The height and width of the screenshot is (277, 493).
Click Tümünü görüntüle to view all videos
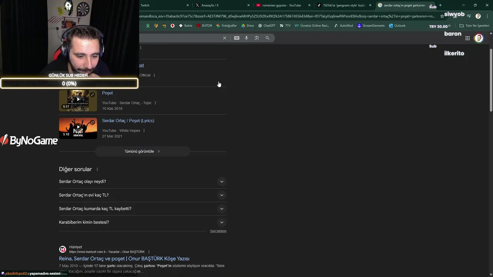pos(143,152)
